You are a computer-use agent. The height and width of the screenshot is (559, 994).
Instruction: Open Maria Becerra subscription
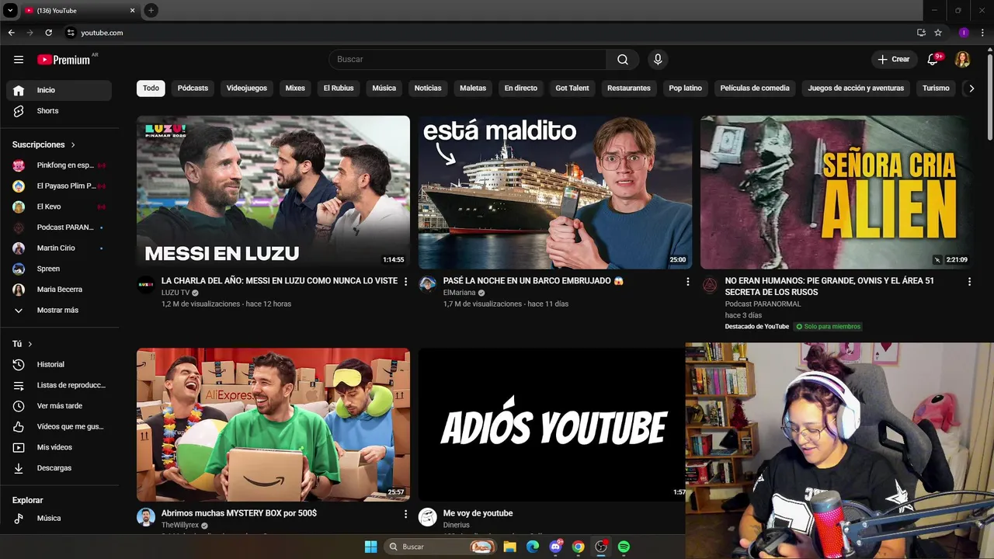coord(59,290)
